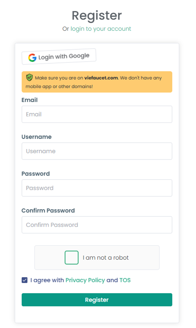Click the bold viefaucet.com domain text
The image size is (196, 328).
click(101, 78)
